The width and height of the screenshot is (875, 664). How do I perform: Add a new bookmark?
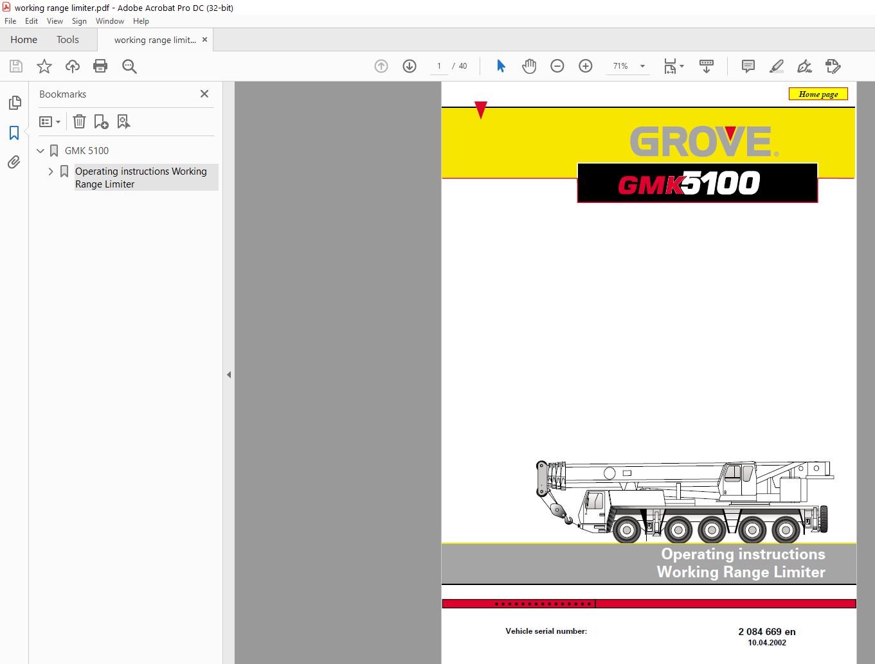(x=101, y=121)
